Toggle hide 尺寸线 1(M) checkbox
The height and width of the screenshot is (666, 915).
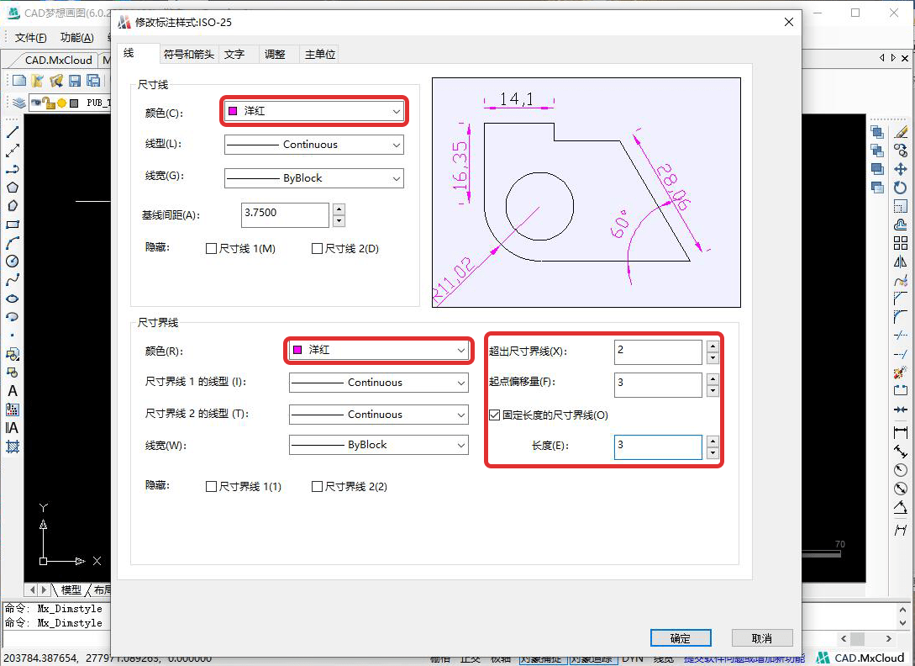click(x=211, y=248)
